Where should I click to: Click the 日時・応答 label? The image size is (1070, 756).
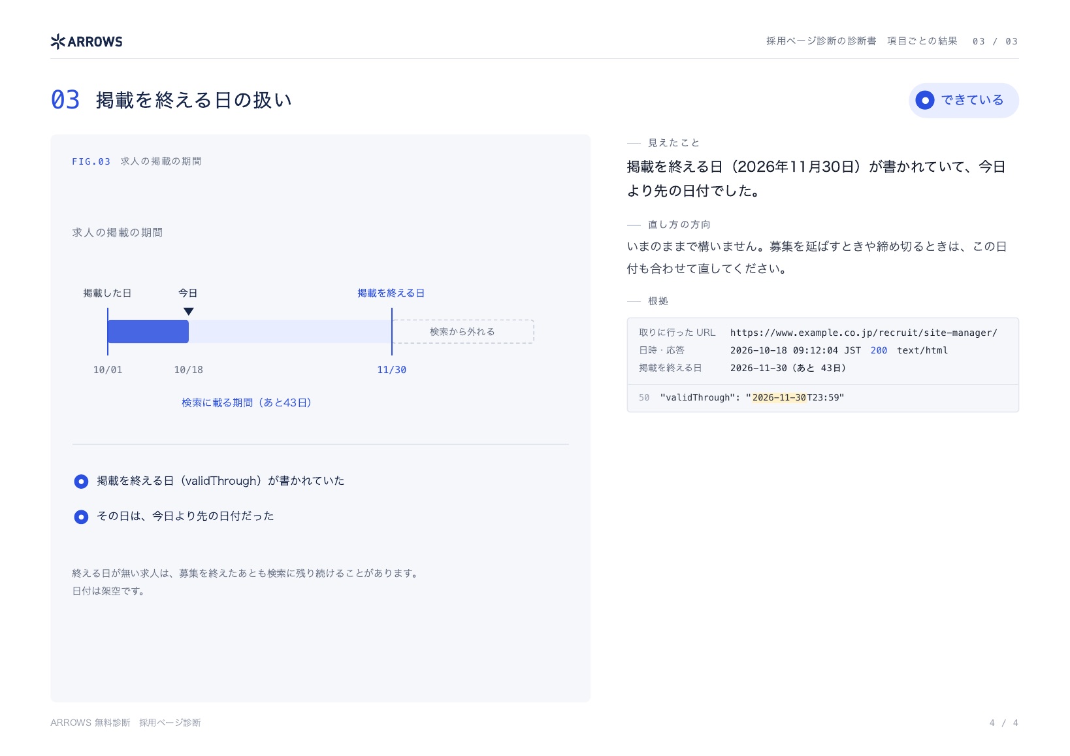point(662,350)
